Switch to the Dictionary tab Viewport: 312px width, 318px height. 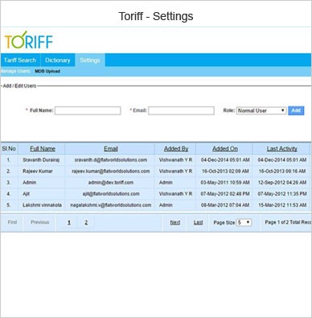point(58,60)
